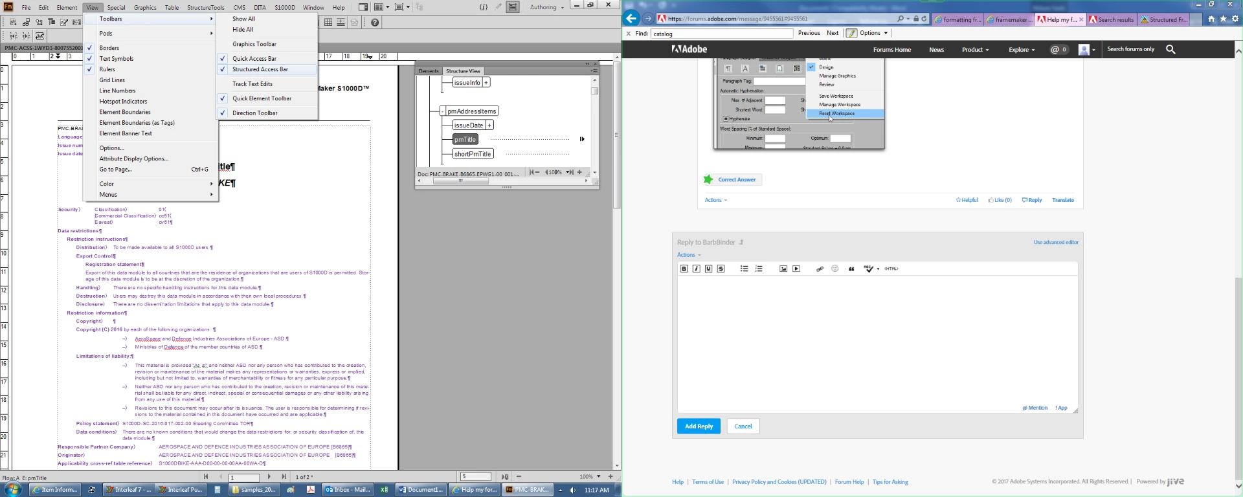The image size is (1243, 497).
Task: Refresh the Adobe forums page
Action: tap(924, 19)
